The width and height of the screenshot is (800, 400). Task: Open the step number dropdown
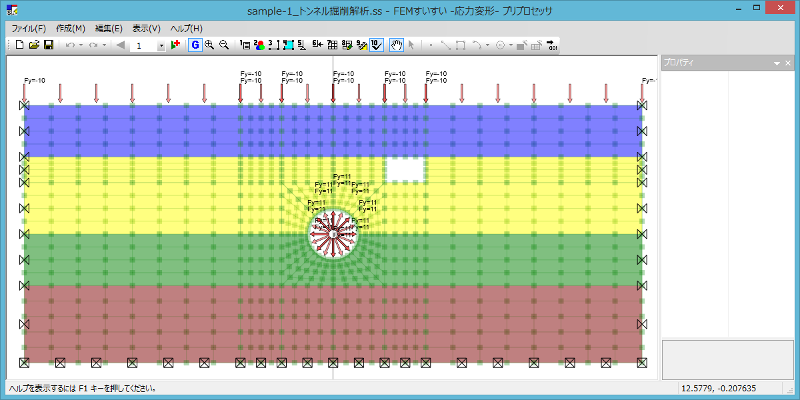(x=161, y=45)
